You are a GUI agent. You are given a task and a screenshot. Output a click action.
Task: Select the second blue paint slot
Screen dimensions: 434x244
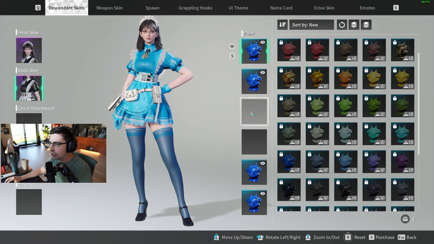coord(254,81)
